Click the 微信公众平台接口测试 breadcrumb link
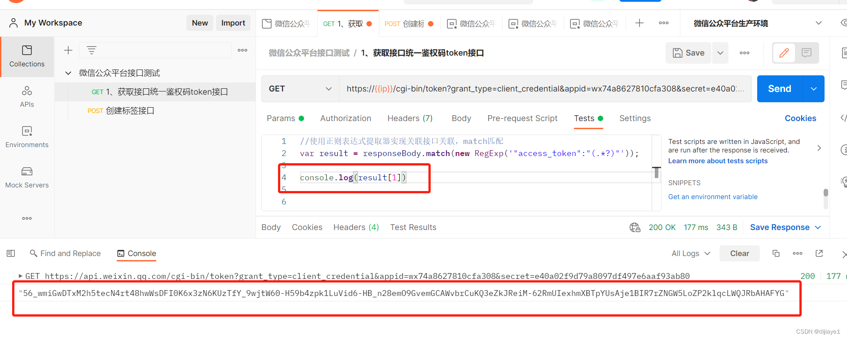Viewport: 847px width, 339px height. coord(309,53)
